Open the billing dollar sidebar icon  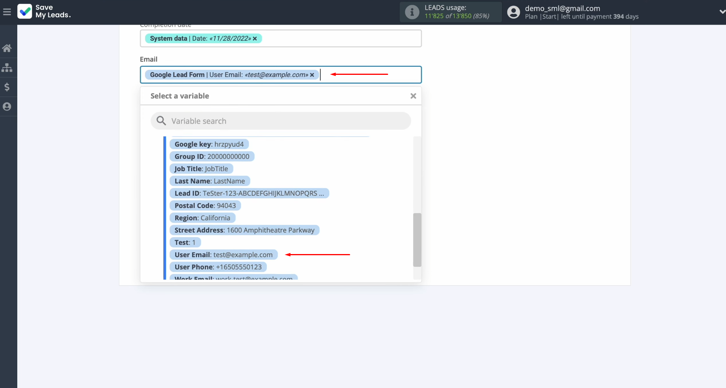(x=7, y=87)
